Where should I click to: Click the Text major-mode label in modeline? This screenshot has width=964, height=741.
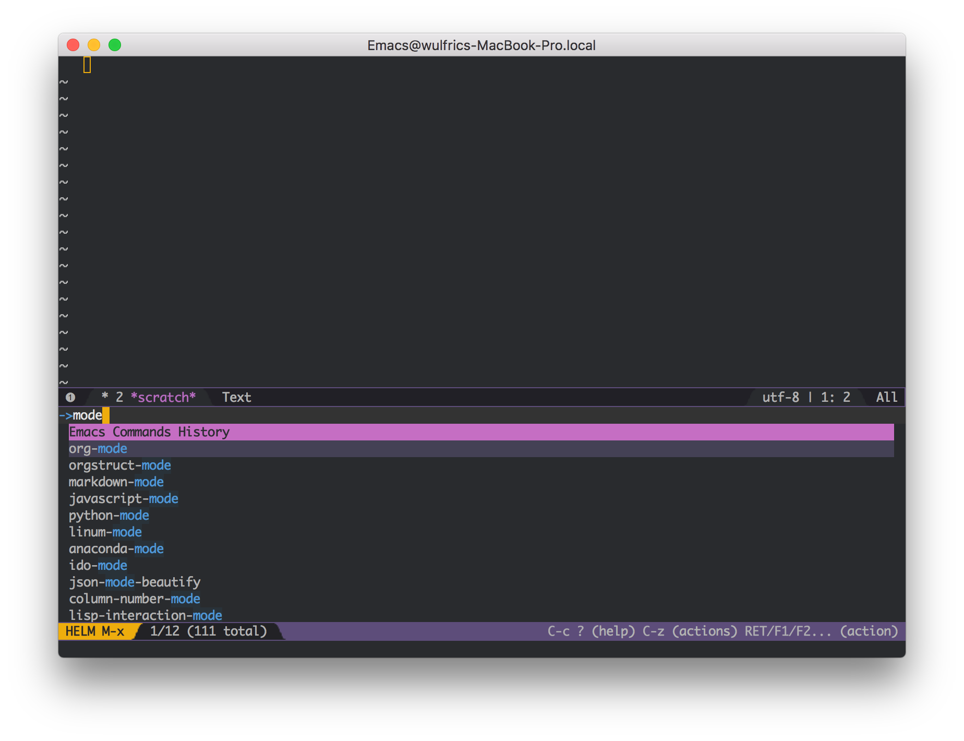[x=237, y=397]
